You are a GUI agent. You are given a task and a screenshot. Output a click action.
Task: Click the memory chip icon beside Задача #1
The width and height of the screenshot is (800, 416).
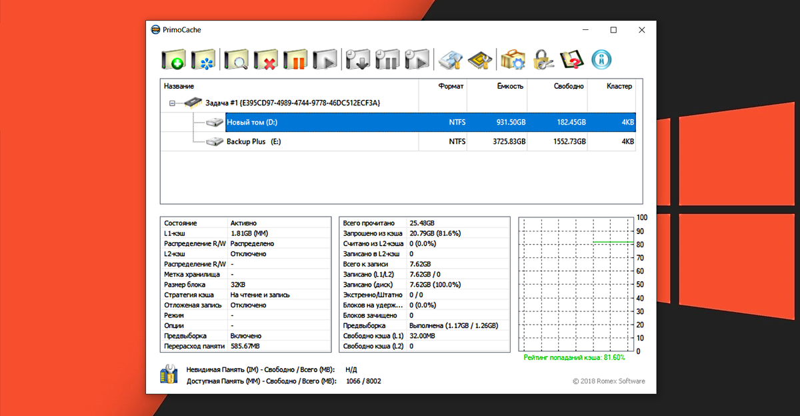point(193,103)
